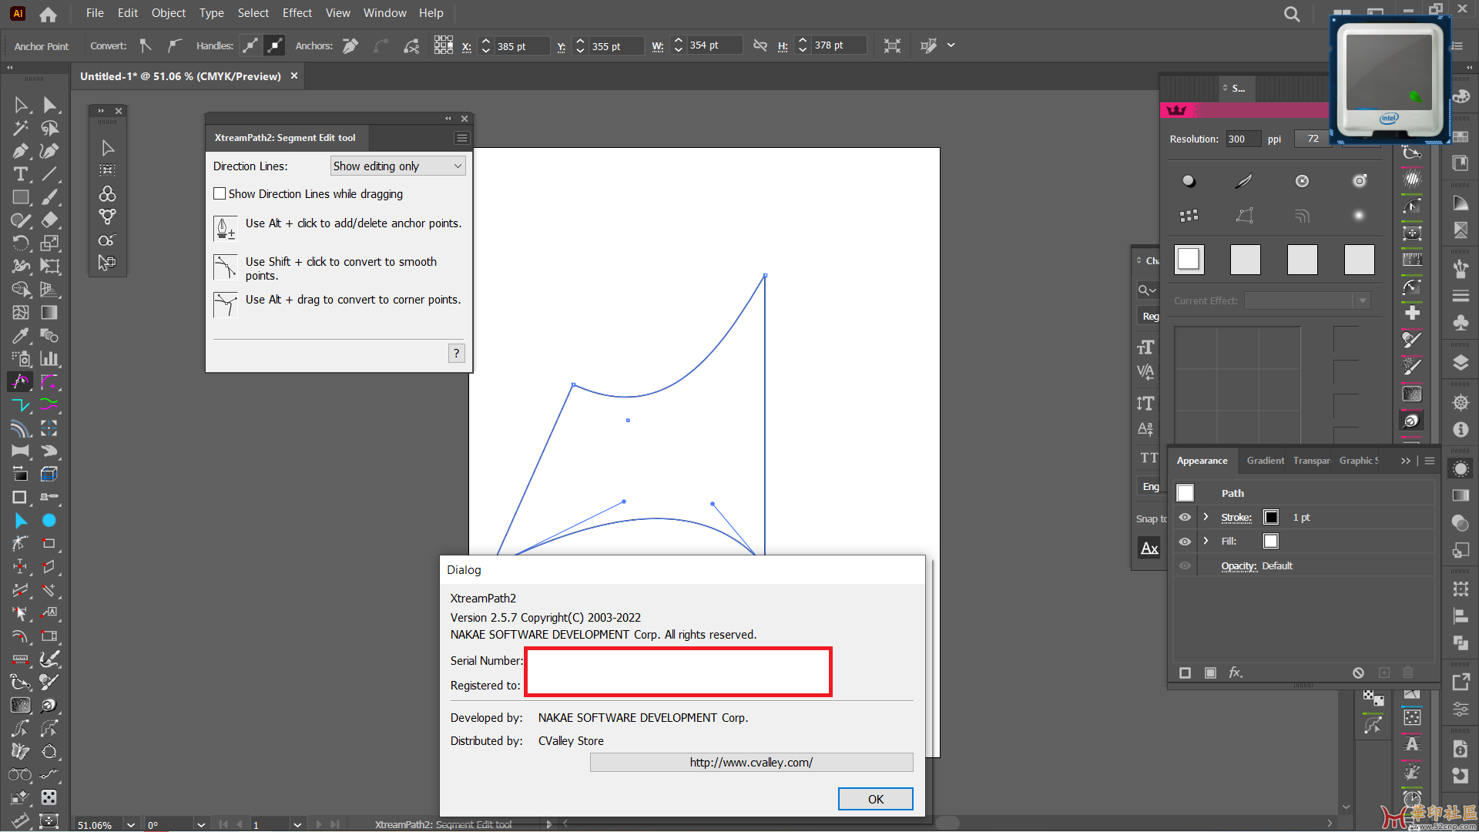Viewport: 1479px width, 832px height.
Task: Select the Gradient tool
Action: 50,313
